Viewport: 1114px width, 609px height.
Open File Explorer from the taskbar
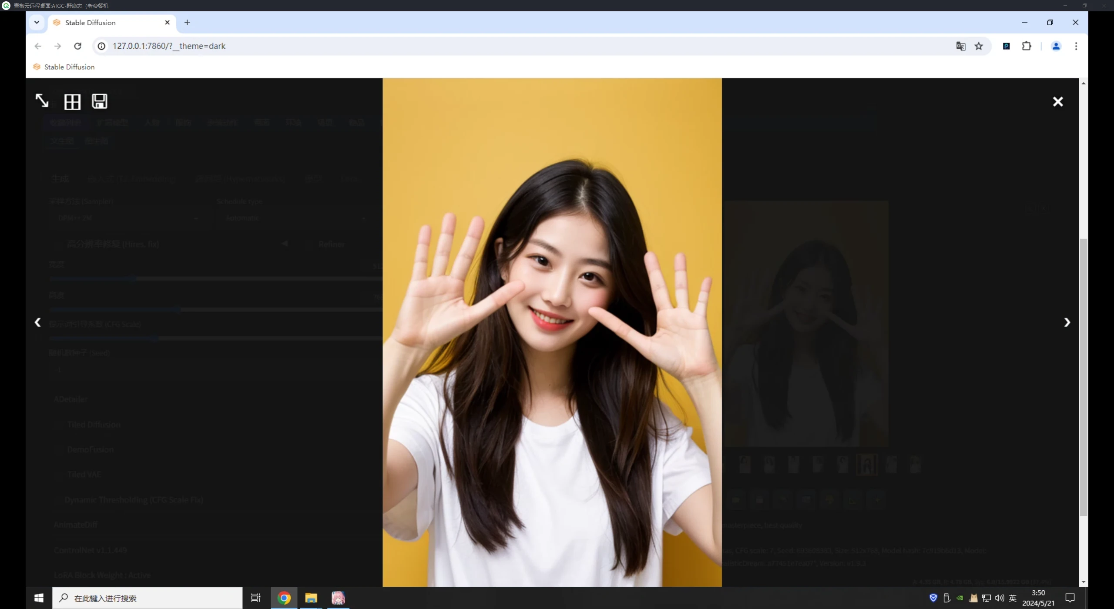[x=311, y=598]
